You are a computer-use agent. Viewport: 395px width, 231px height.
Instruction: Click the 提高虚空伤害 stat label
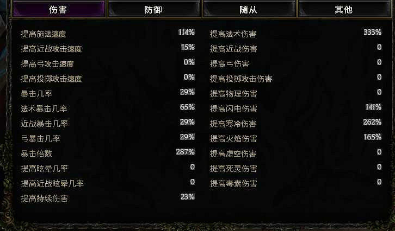(233, 153)
